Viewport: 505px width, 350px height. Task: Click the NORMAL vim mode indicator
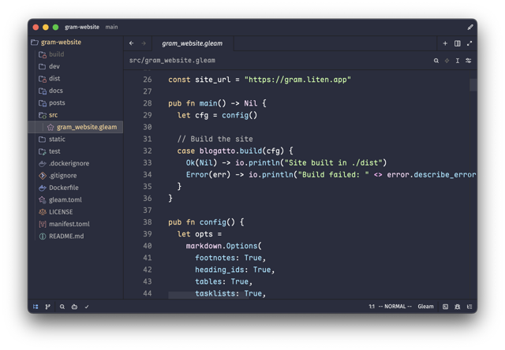click(x=395, y=307)
